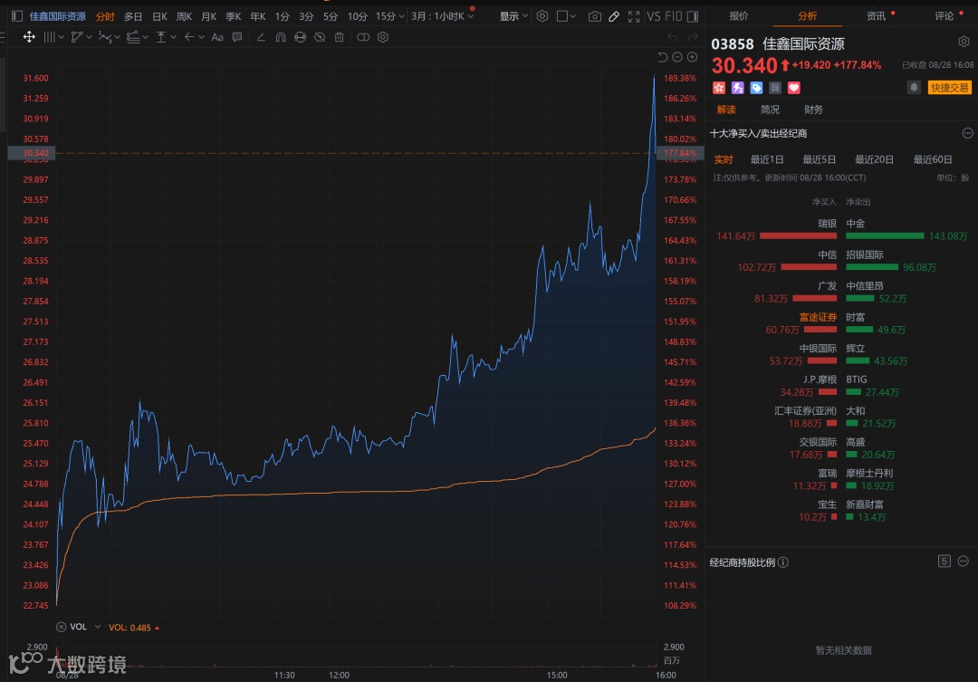Open the 3月:1小时K period dropdown
The image size is (978, 682).
pyautogui.click(x=442, y=16)
